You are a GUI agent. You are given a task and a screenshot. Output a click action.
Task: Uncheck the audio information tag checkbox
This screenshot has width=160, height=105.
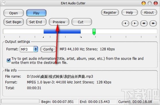pos(9,60)
